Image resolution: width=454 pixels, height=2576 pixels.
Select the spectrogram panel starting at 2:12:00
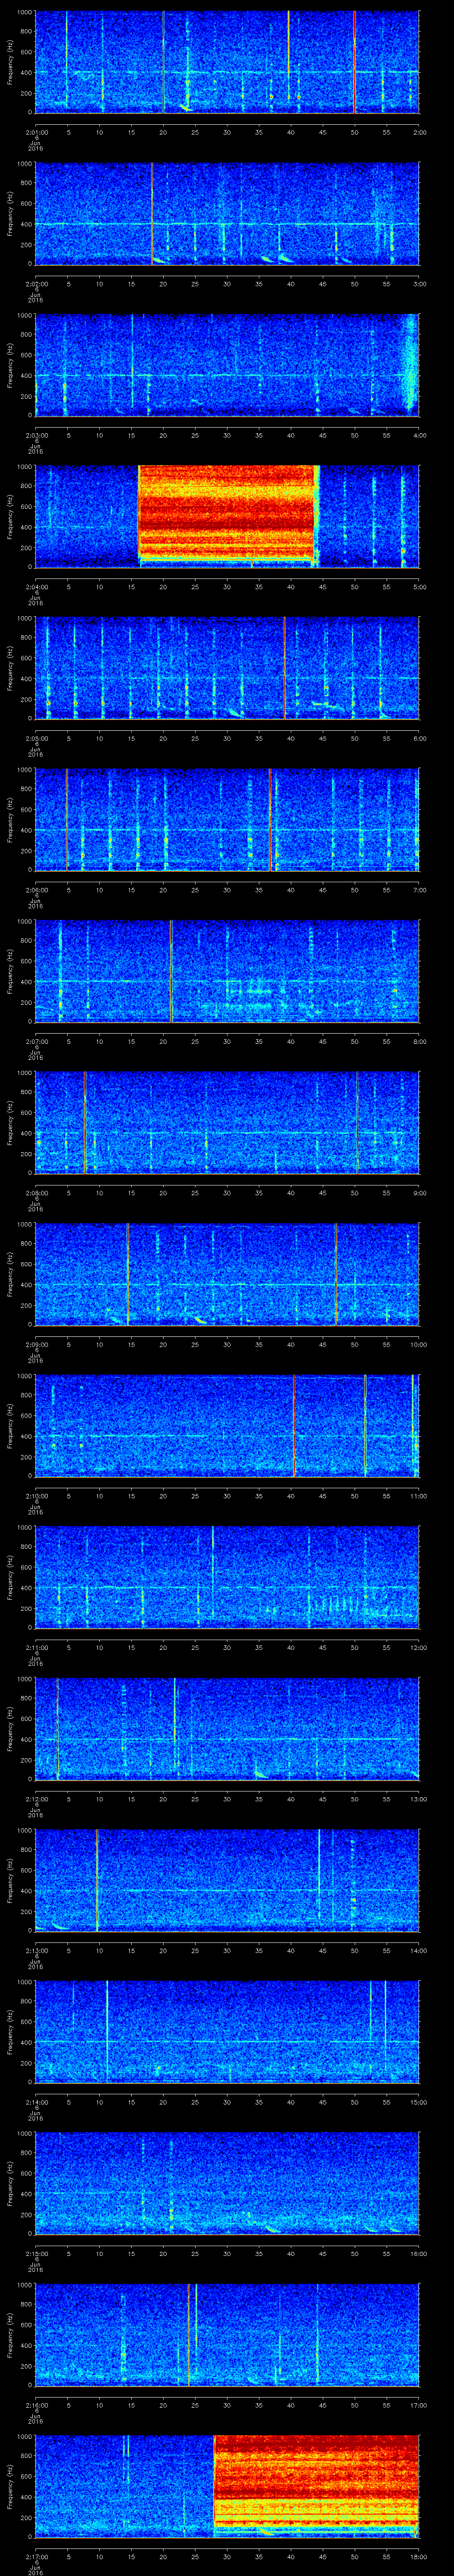[227, 1728]
